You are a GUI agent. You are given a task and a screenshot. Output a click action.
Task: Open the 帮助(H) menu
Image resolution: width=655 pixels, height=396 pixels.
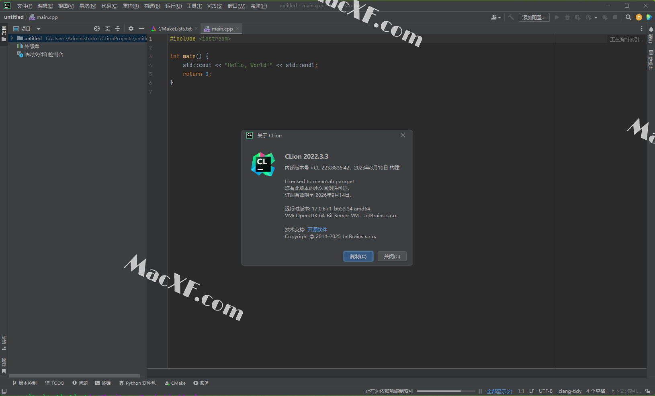pyautogui.click(x=258, y=6)
